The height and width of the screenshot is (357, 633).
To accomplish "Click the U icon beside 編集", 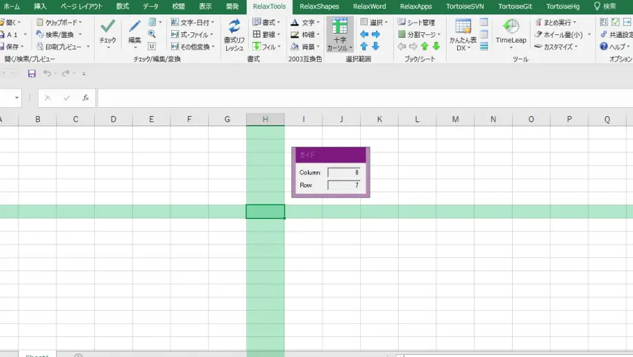I will click(152, 47).
